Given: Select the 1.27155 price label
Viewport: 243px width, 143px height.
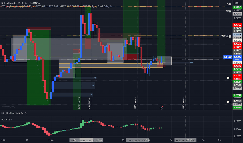Looking at the screenshot, I should coord(238,50).
